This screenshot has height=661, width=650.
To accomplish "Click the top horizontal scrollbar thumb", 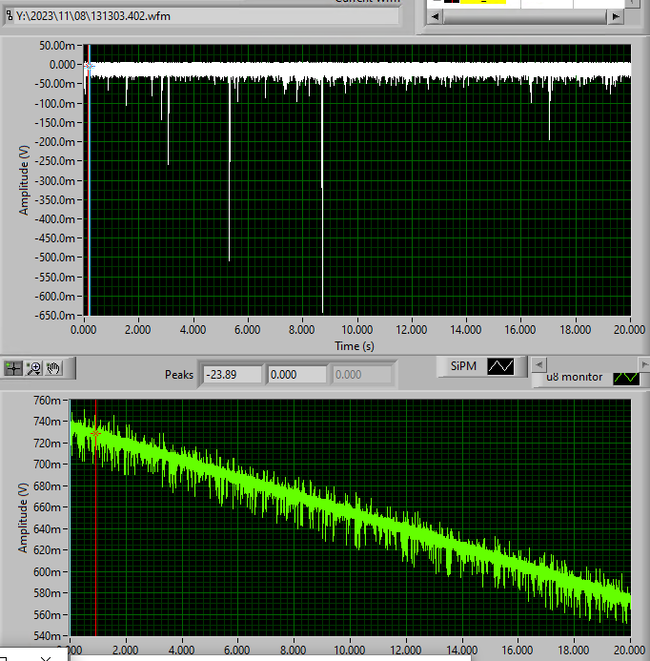I will click(524, 17).
